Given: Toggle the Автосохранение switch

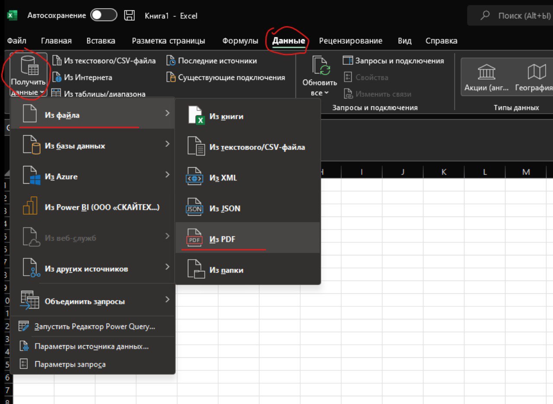Looking at the screenshot, I should point(104,16).
